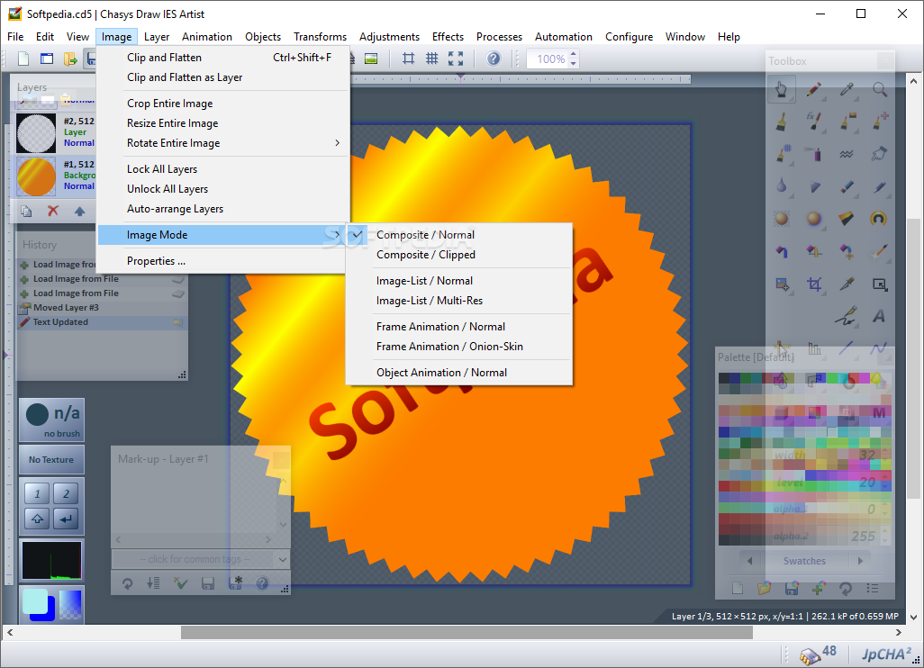Click the new blank document toolbar icon
The image size is (924, 668).
pos(23,59)
